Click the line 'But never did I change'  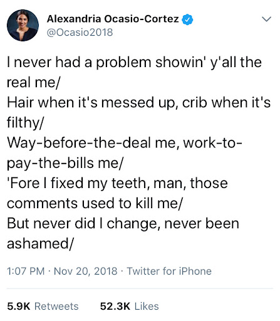(123, 224)
